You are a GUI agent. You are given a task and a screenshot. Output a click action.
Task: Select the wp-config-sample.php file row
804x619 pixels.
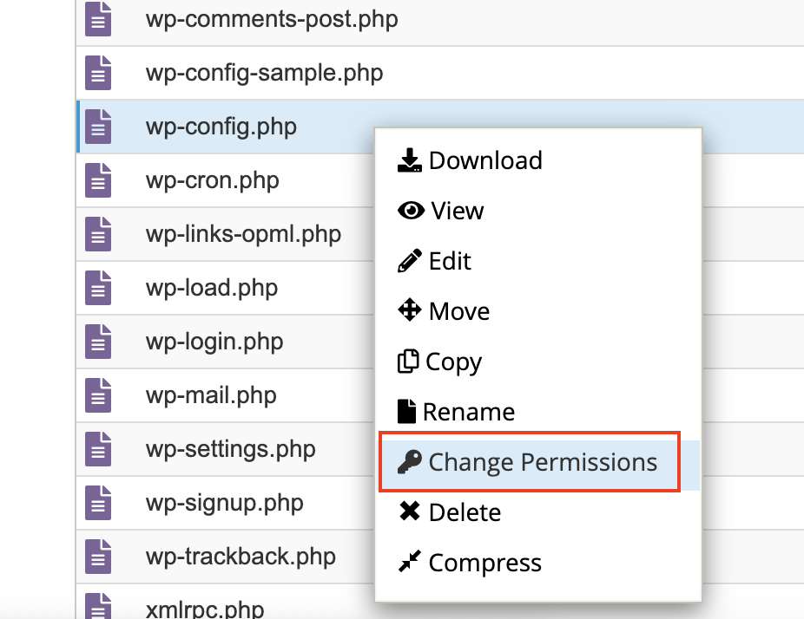click(264, 73)
